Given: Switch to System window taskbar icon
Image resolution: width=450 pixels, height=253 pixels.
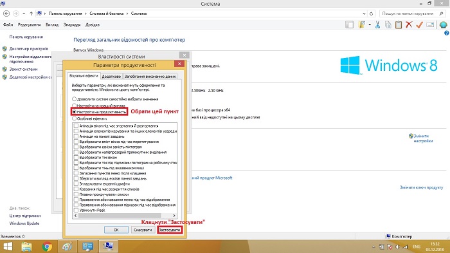Looking at the screenshot, I should [108, 247].
